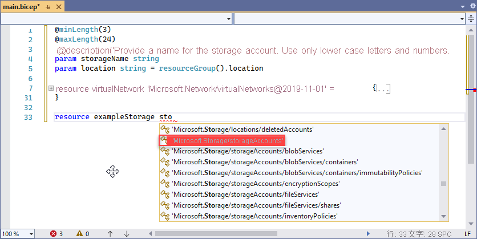Open the active documents list arrow
The height and width of the screenshot is (239, 477).
pos(463,6)
